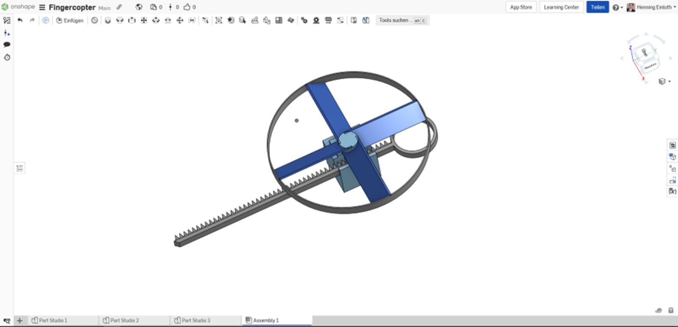Viewport: 678px width, 327px height.
Task: Click the gear relation icon in toolbar
Action: [304, 20]
